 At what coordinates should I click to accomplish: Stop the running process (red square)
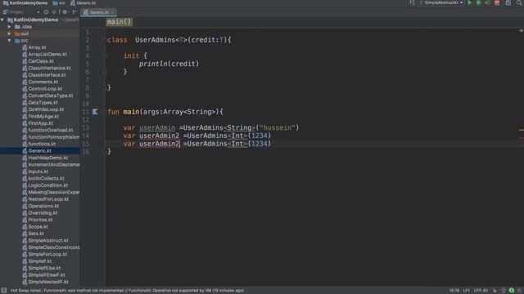[497, 3]
